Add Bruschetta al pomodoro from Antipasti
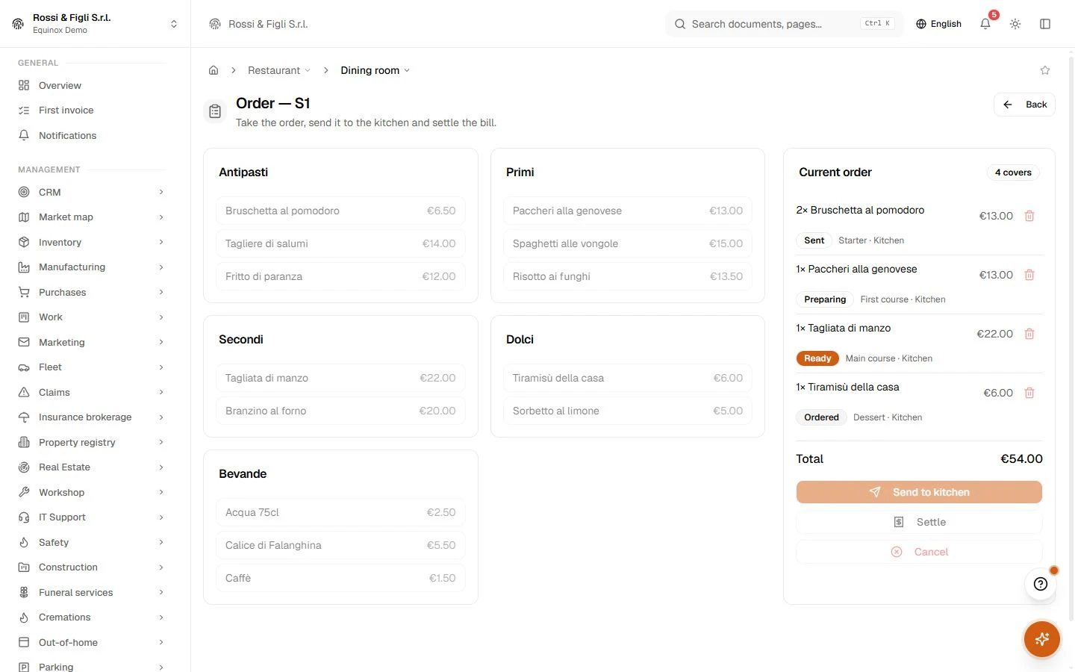 point(340,211)
